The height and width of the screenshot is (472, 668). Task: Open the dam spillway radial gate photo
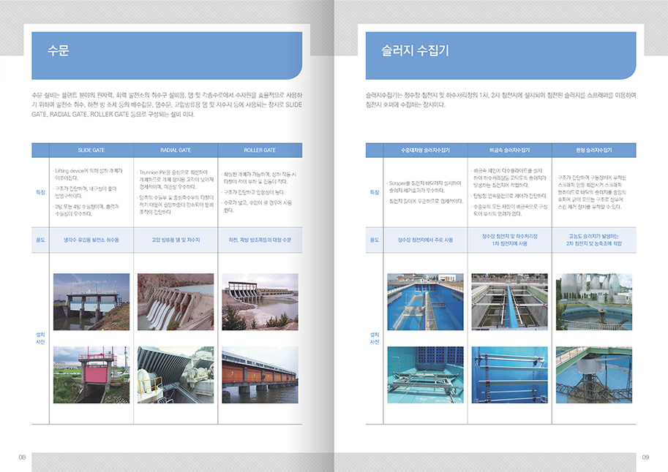176,301
